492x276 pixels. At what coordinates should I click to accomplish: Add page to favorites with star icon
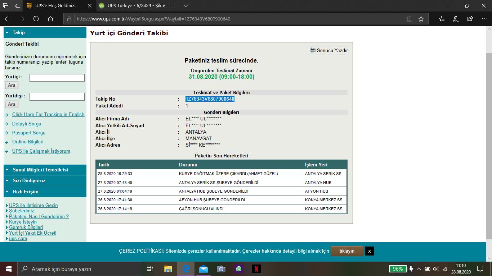coord(421,19)
